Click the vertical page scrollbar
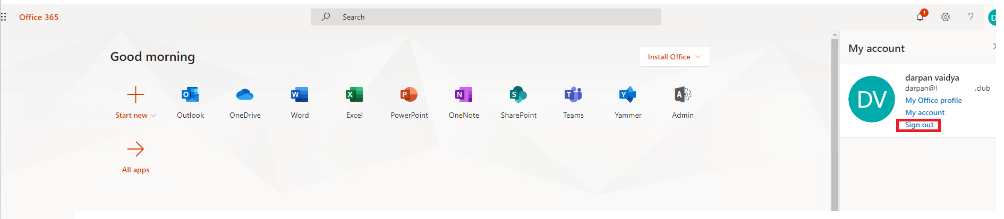Image resolution: width=1004 pixels, height=219 pixels. coord(835,125)
